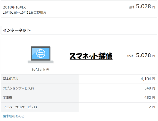Image resolution: width=158 pixels, height=121 pixels.
Task: Select the 2018年10月分 billing period heading
Action: pos(15,7)
